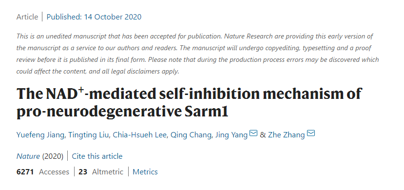This screenshot has height=190, width=404.
Task: Open the Metrics link
Action: (145, 172)
